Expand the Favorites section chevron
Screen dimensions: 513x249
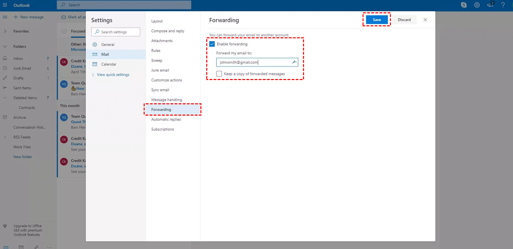point(5,31)
